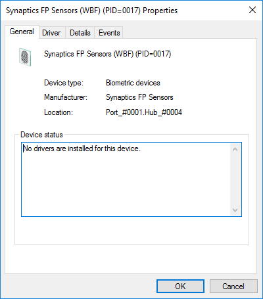Click the Device type label
Viewport: 263px width, 299px height.
coord(64,83)
